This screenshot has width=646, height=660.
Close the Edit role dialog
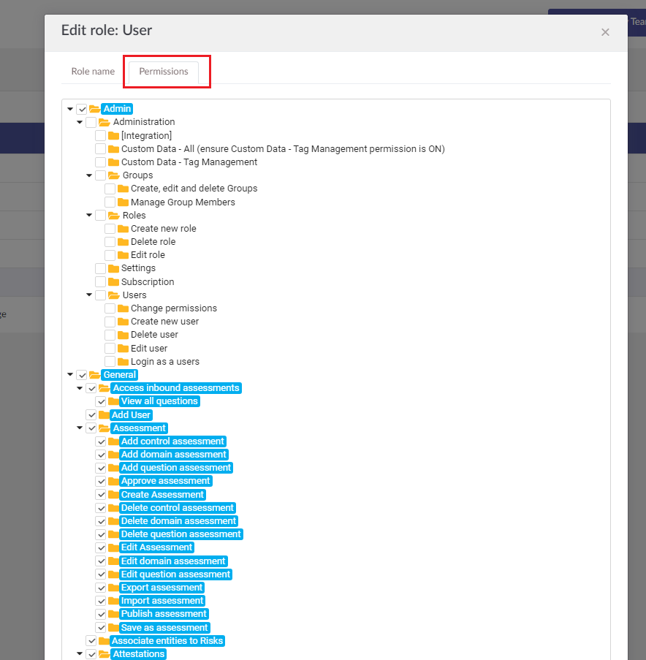point(605,32)
